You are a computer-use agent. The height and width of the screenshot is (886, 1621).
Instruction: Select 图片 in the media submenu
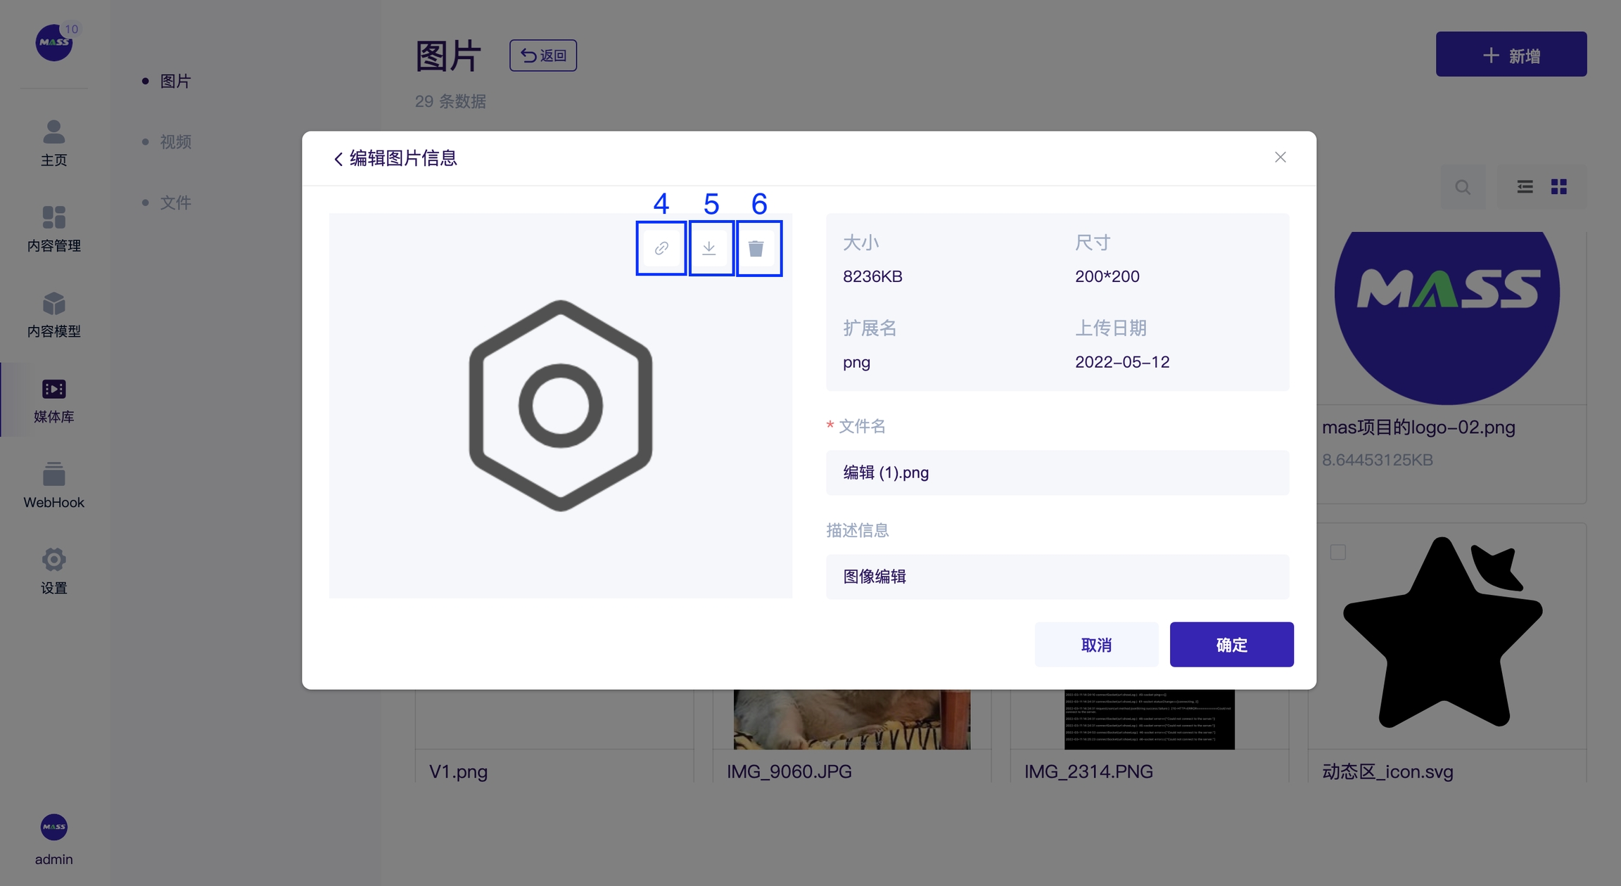pos(175,82)
